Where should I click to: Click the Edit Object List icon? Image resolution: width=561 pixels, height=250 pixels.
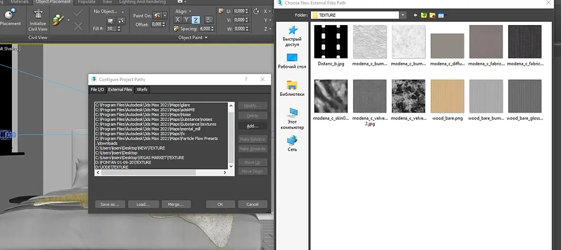coord(111,21)
